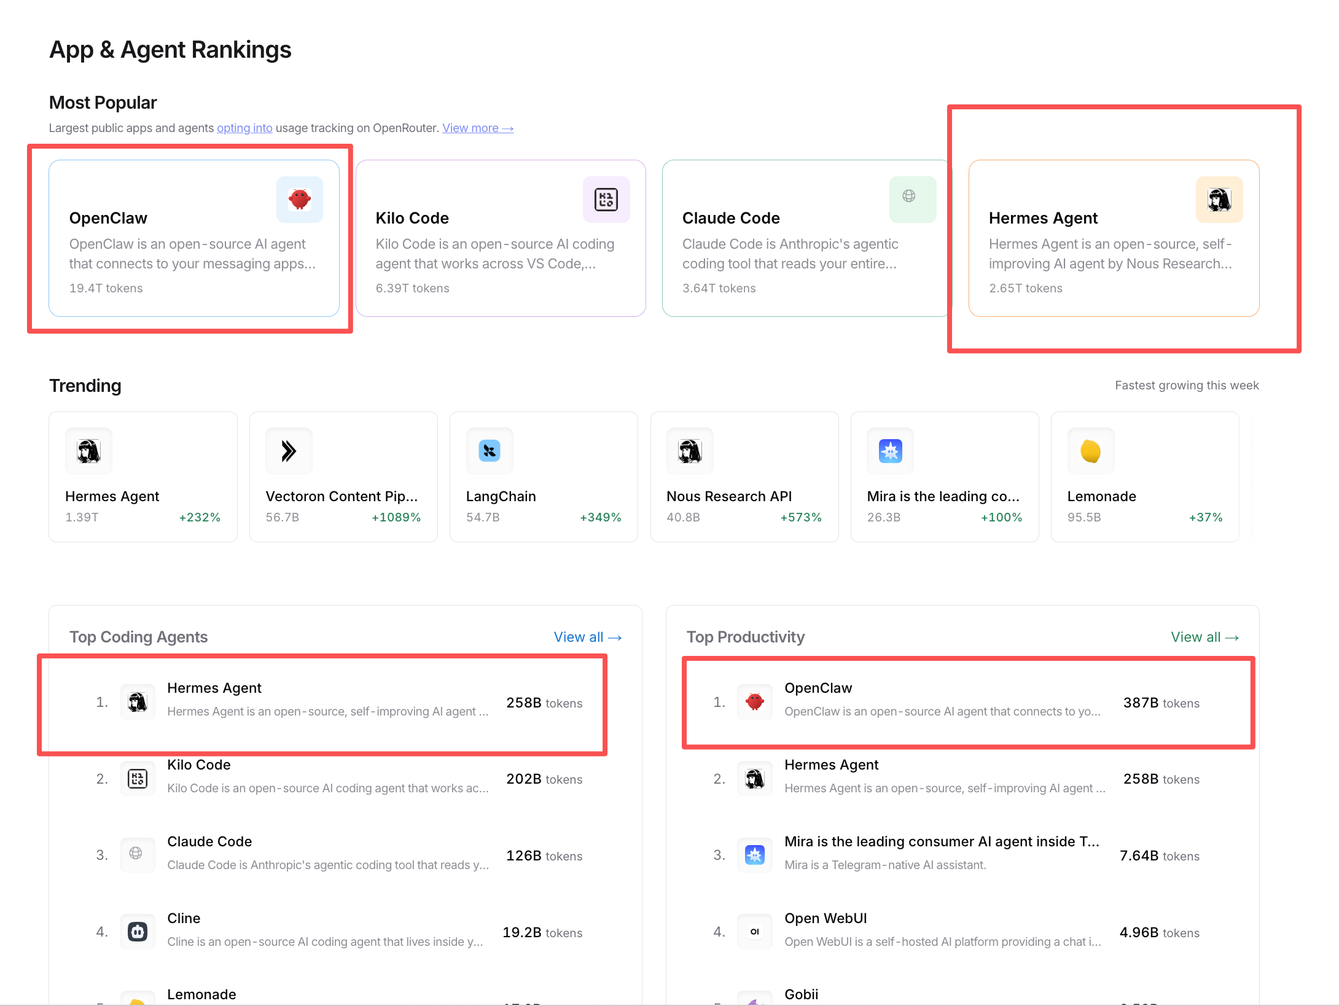
Task: Click 'Mira is a Telegram-native AI assistant.' description
Action: click(885, 865)
